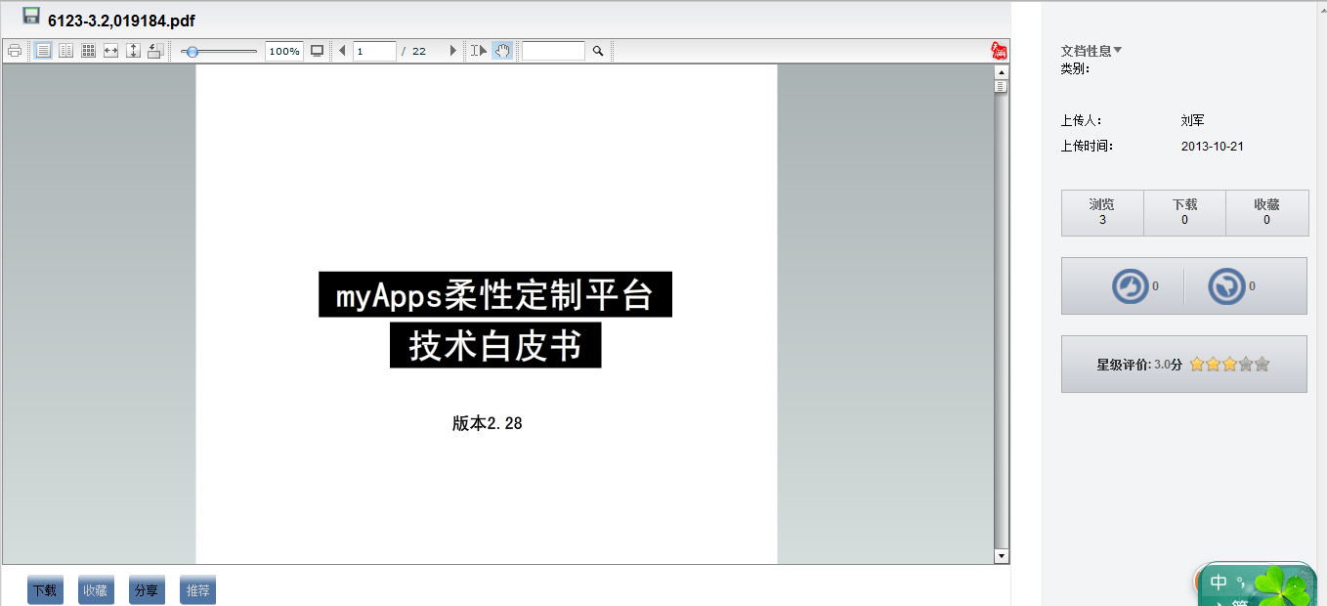1327x606 pixels.
Task: Go to next page arrow
Action: point(453,51)
